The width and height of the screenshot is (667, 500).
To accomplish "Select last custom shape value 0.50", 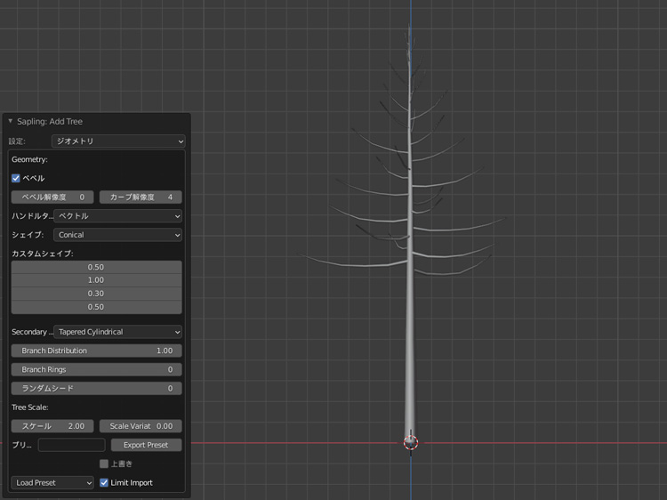I will 96,307.
